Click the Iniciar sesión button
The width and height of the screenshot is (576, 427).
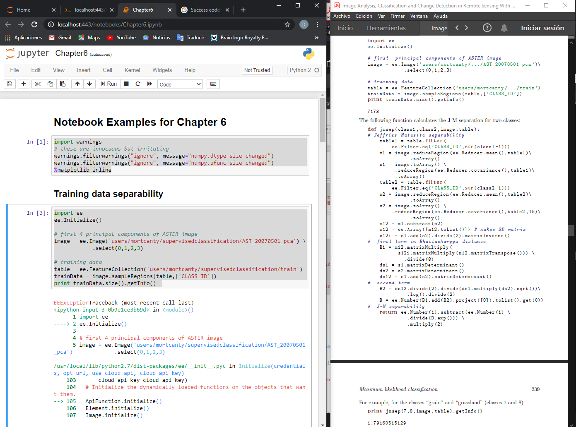pyautogui.click(x=542, y=28)
